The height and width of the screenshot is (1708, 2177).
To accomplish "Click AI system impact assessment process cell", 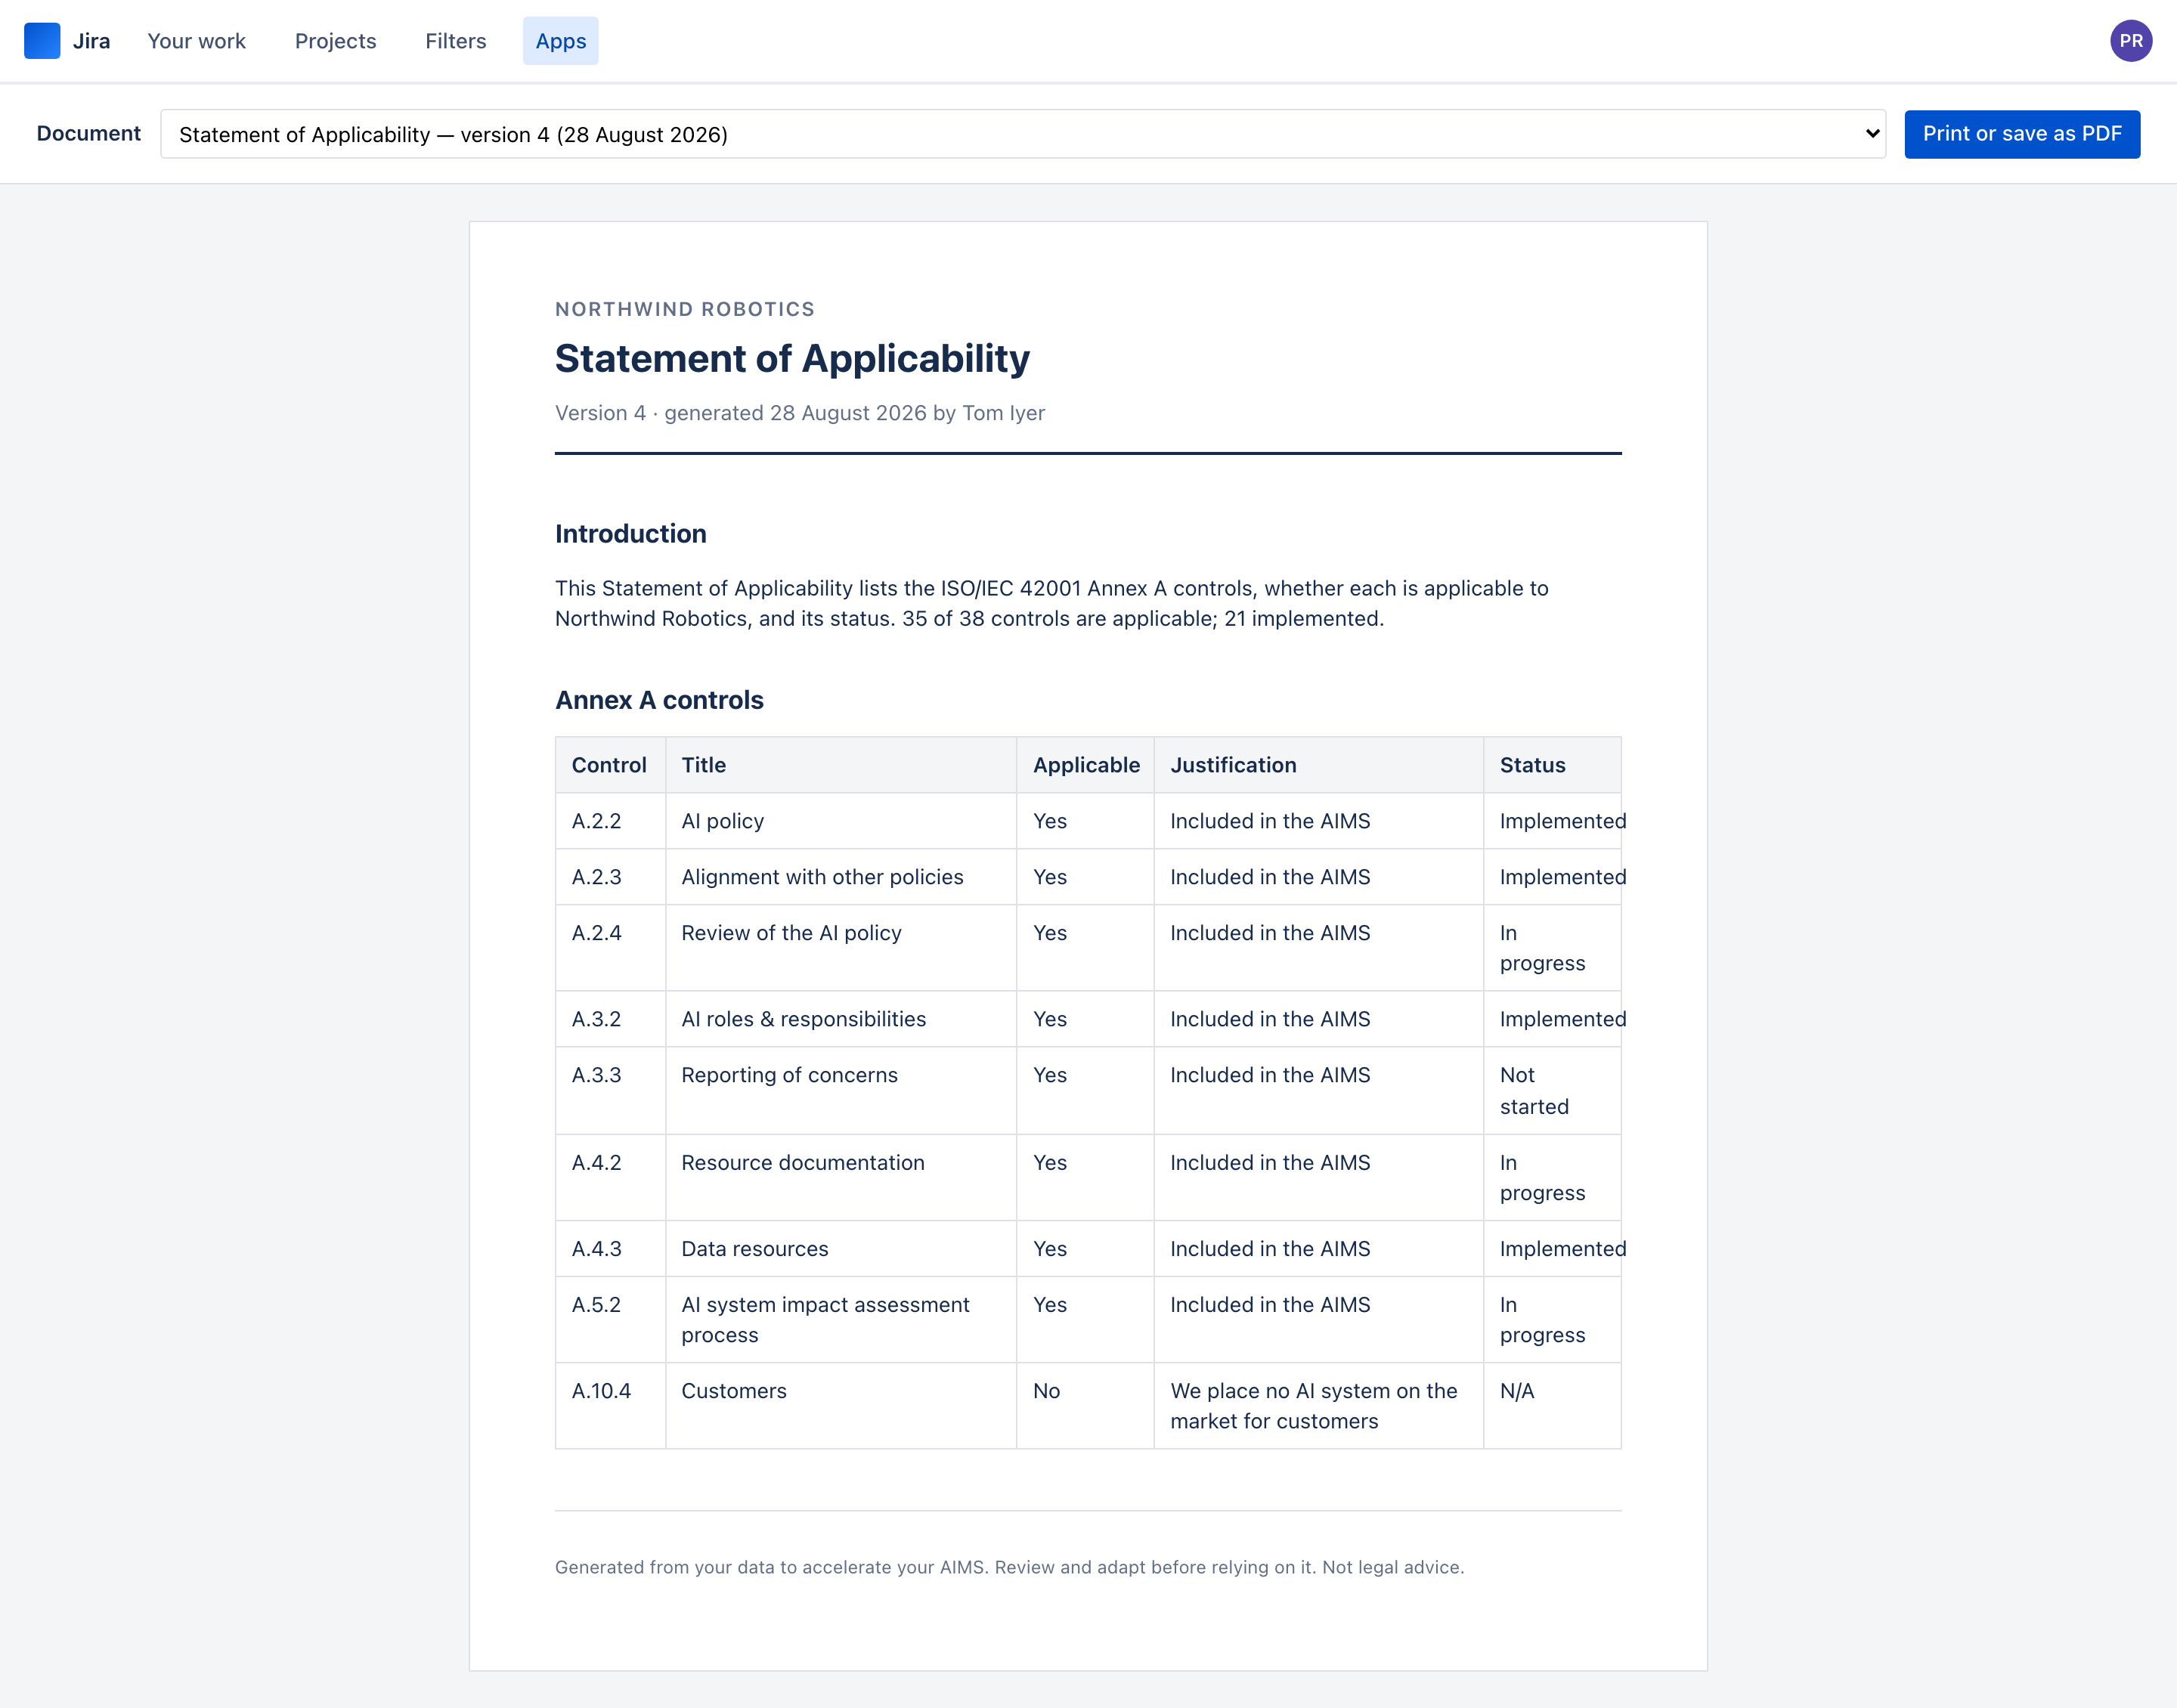I will tap(841, 1320).
